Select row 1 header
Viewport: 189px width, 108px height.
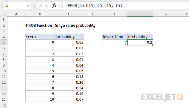(x=4, y=20)
